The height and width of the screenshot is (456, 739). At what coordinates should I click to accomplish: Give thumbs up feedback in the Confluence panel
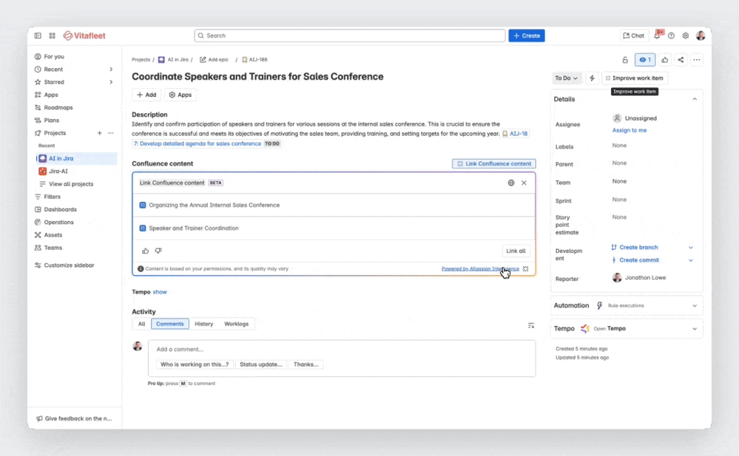145,251
